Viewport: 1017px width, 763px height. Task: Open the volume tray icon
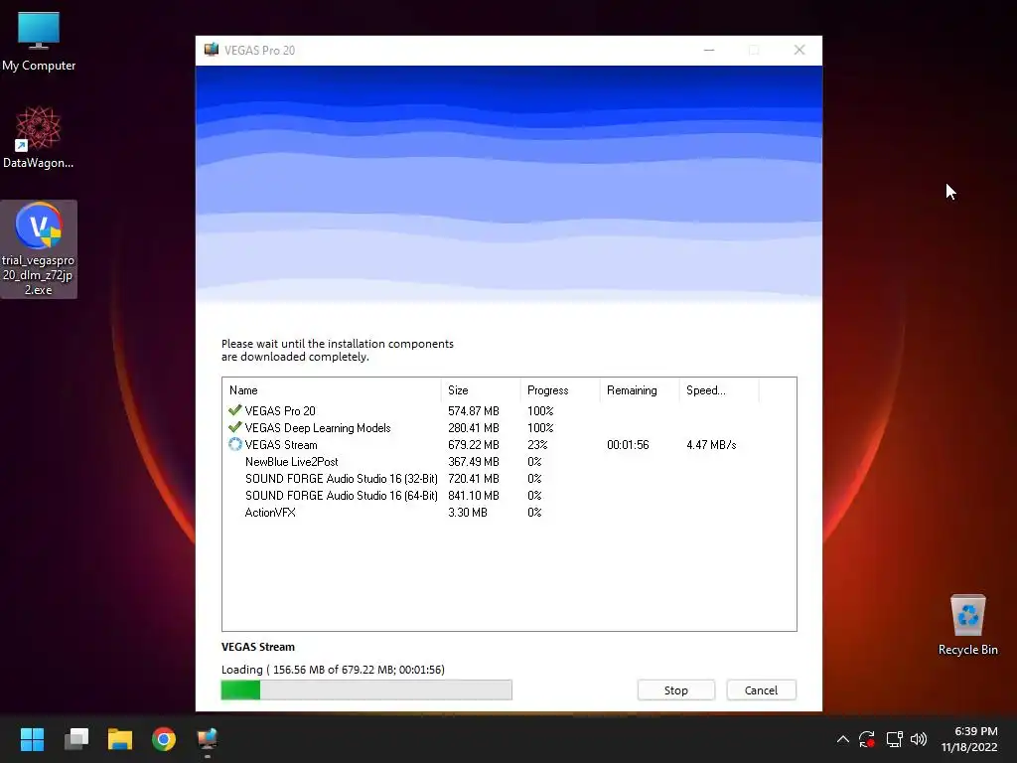click(x=919, y=739)
